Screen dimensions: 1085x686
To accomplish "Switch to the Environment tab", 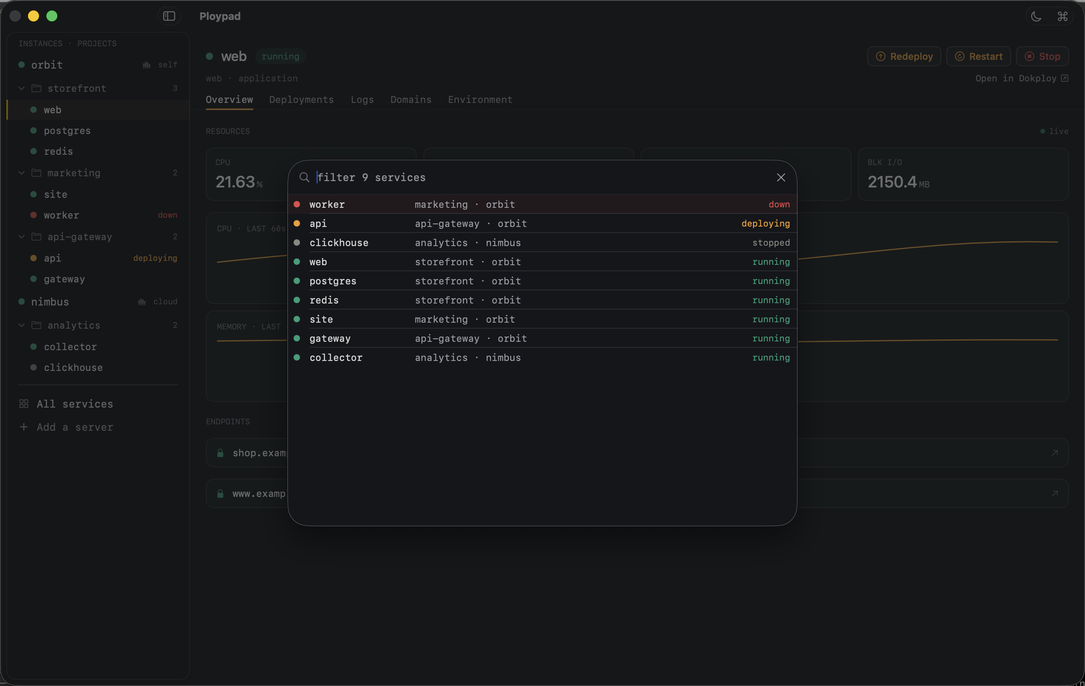I will (480, 100).
